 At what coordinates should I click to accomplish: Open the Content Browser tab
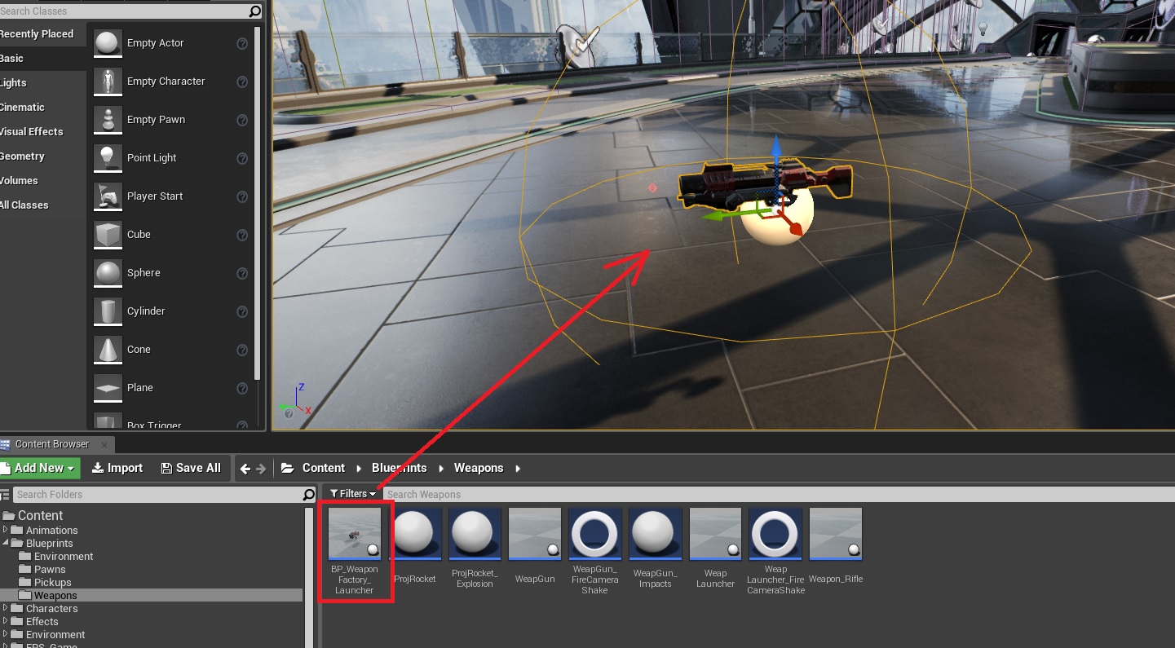pyautogui.click(x=51, y=444)
